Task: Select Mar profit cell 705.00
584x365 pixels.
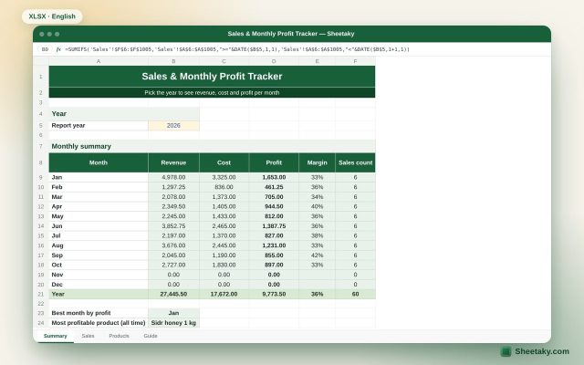Action: [x=274, y=197]
